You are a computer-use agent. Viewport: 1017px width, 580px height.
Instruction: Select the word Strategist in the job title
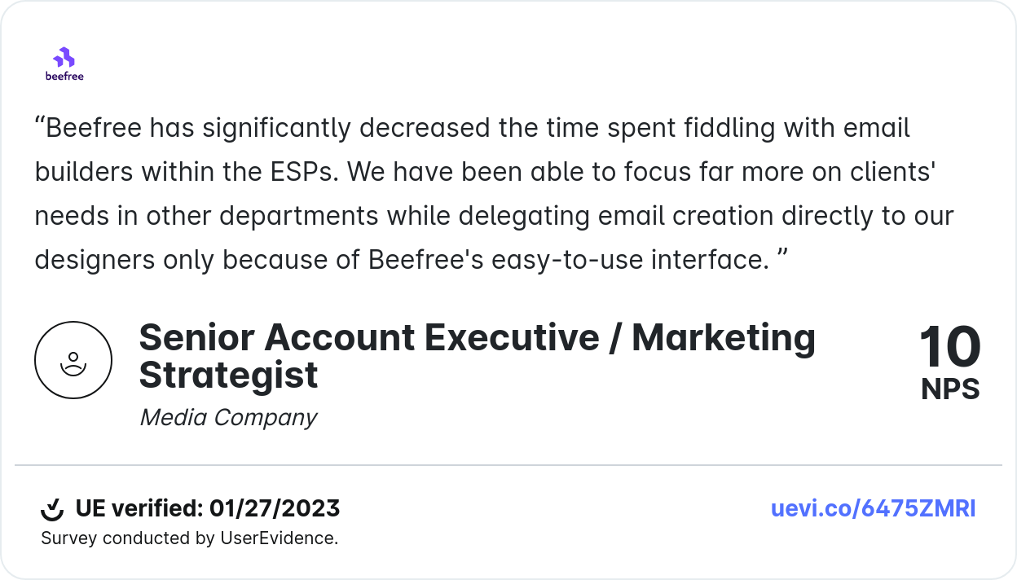(228, 376)
